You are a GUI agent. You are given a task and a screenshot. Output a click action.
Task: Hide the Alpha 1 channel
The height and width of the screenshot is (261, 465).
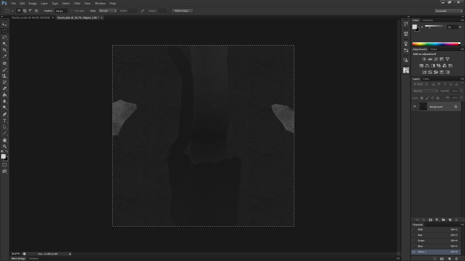414,252
